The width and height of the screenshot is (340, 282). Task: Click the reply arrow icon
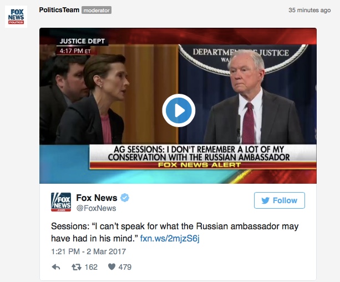56,267
